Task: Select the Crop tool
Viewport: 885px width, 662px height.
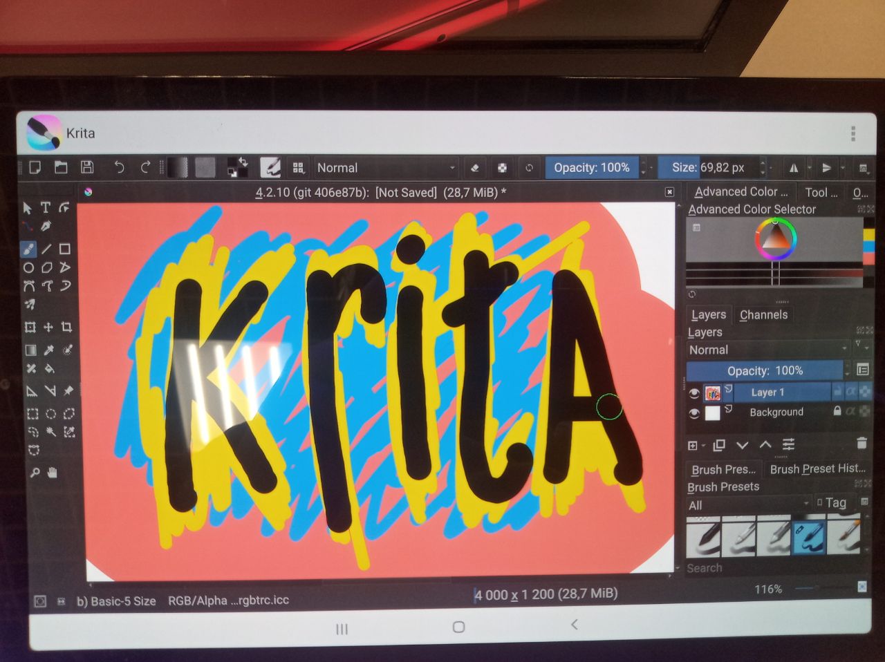Action: tap(67, 327)
